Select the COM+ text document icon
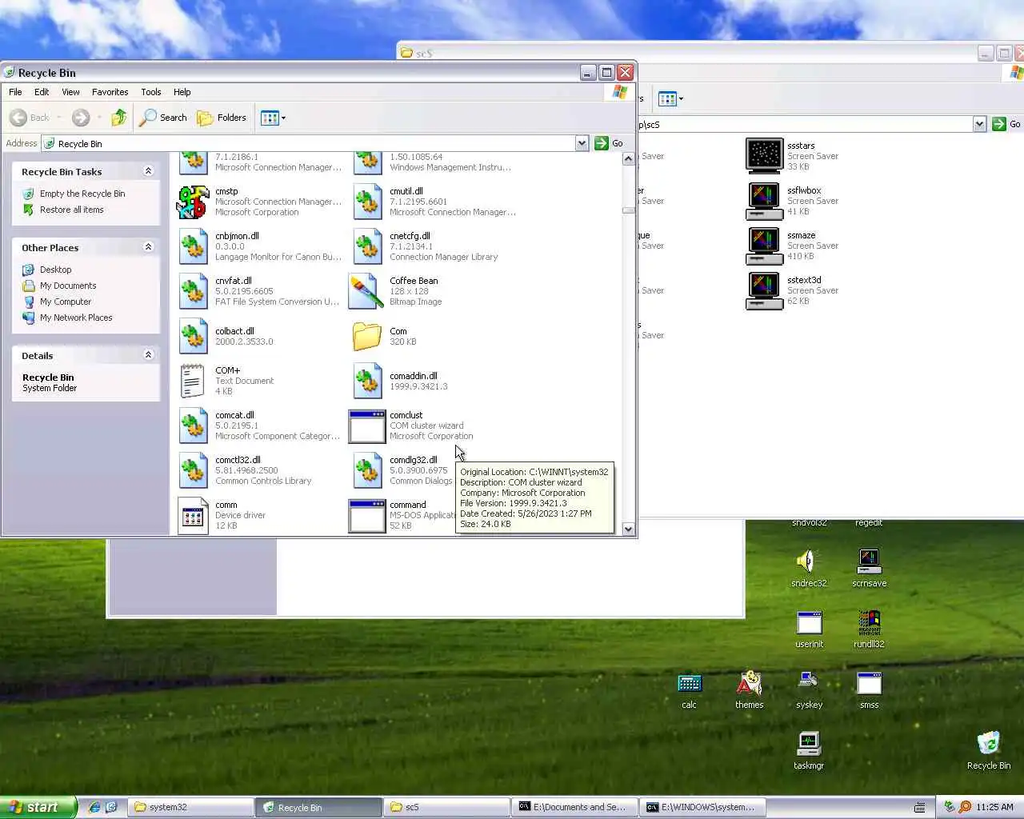The width and height of the screenshot is (1024, 819). point(193,382)
